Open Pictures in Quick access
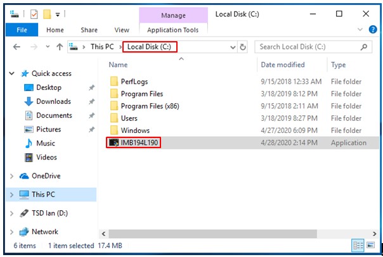Image resolution: width=383 pixels, height=257 pixels. coord(49,129)
